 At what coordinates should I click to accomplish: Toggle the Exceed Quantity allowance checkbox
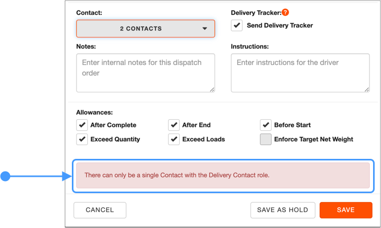(82, 139)
